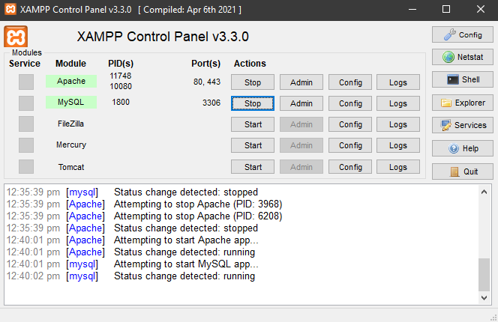Toggle the Tomcat service checkbox
Screen dimensions: 498x322
pos(26,166)
